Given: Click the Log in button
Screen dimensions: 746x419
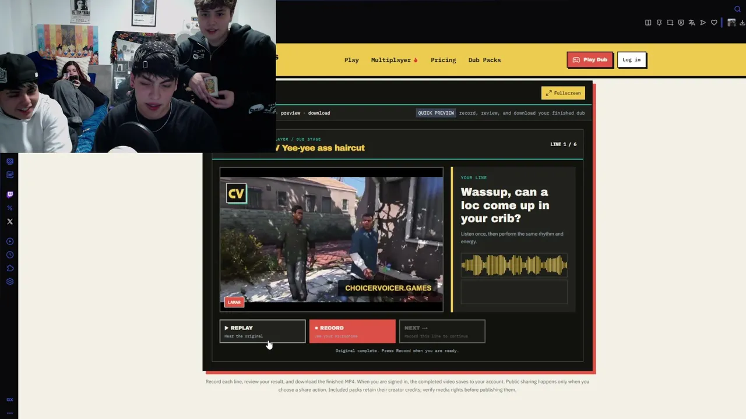Looking at the screenshot, I should tap(631, 59).
